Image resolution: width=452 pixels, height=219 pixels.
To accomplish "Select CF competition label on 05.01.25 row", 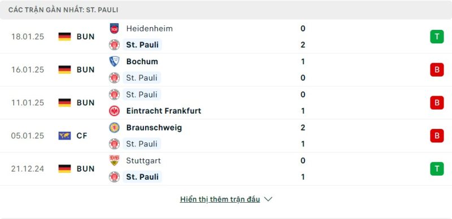I will tap(82, 136).
